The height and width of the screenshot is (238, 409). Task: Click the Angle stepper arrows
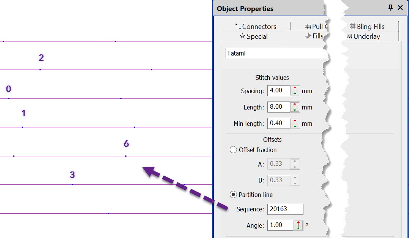click(x=298, y=225)
